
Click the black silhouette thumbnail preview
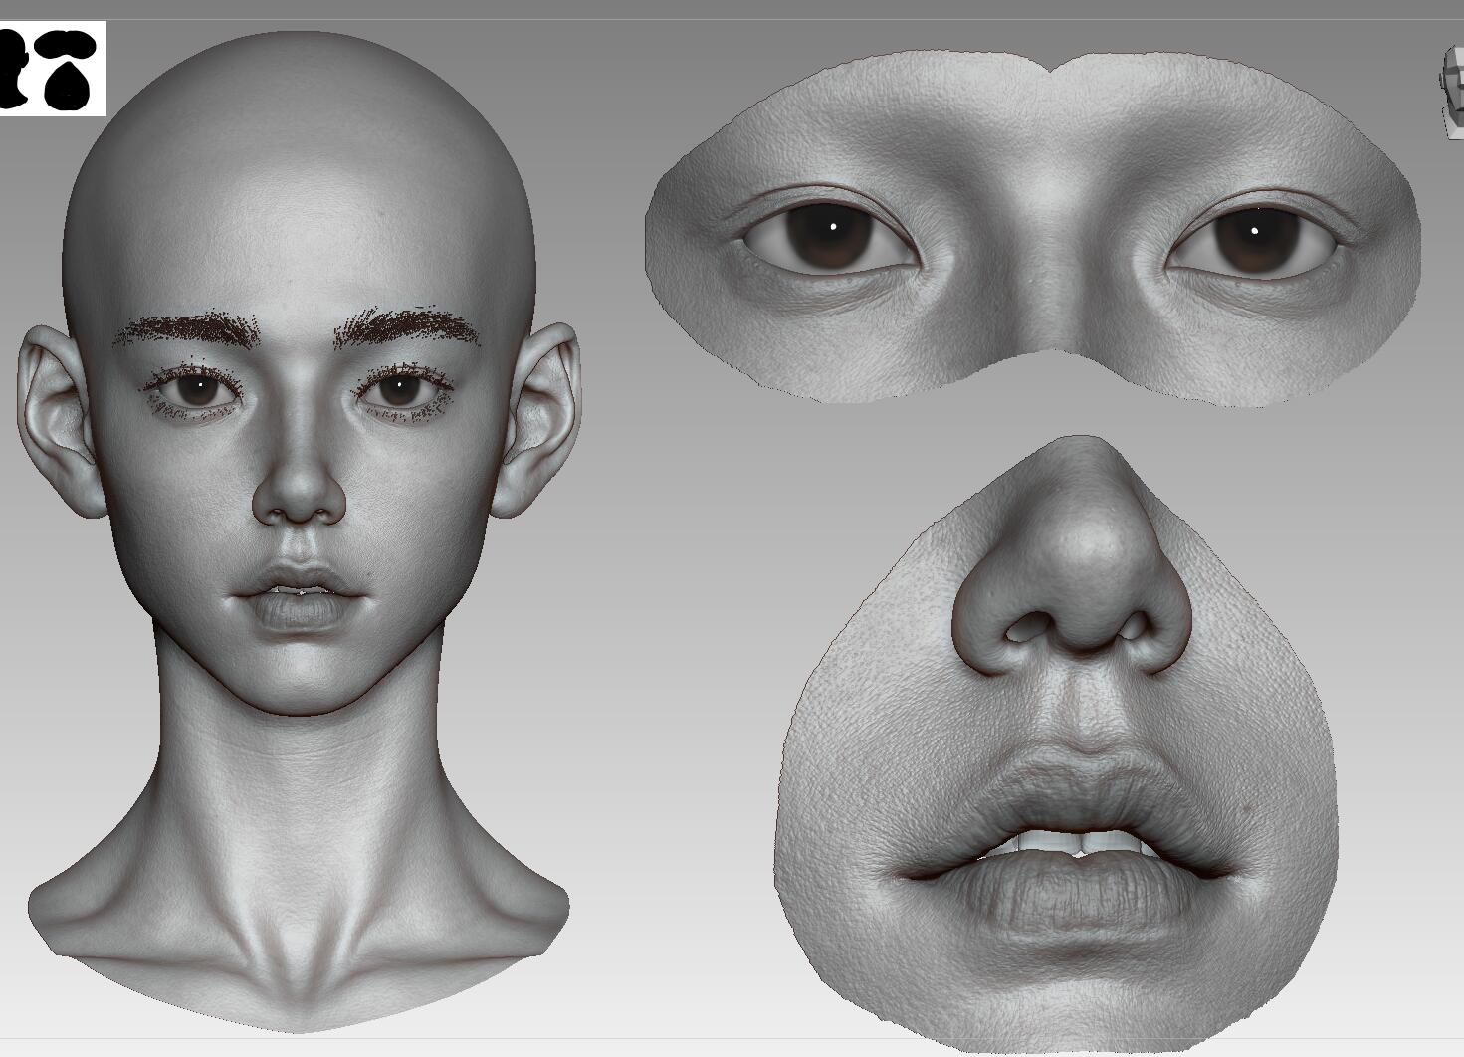pos(53,69)
